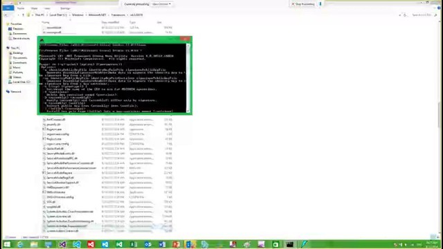Open File Explorer from the taskbar
443x249 pixels.
click(x=34, y=244)
